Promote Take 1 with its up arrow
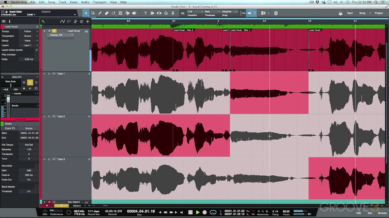Image resolution: width=389 pixels, height=218 pixels. pos(89,74)
